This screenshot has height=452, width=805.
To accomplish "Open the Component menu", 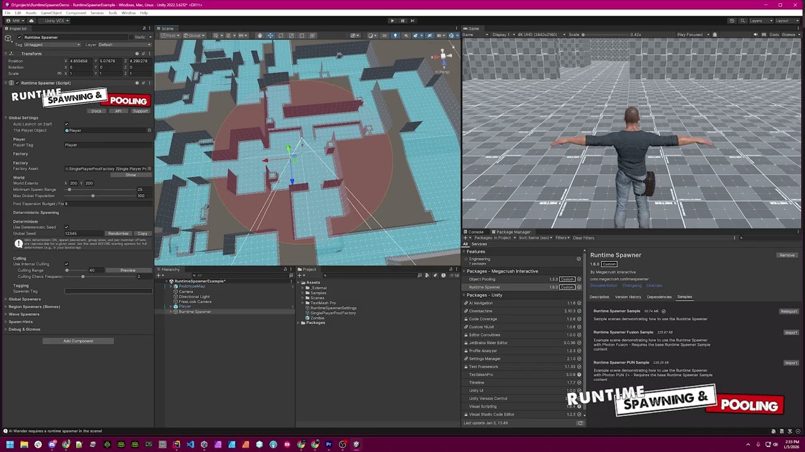I will pos(76,13).
